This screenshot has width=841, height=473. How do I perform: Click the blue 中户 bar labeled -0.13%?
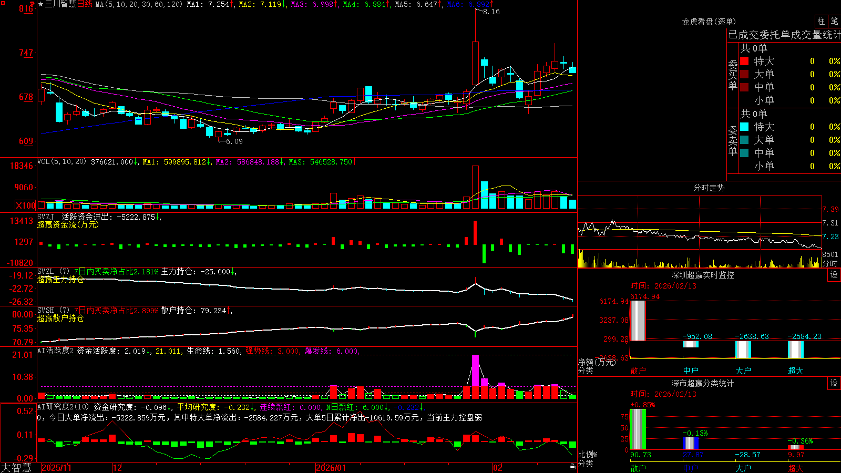pos(691,444)
